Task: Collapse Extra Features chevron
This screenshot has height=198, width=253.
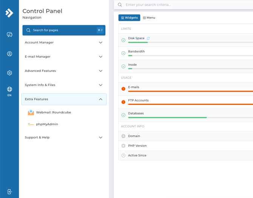Action: (101, 99)
